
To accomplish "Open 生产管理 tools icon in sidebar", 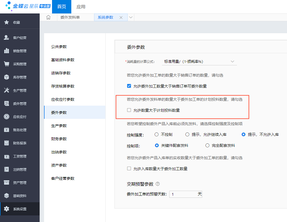I will click(7, 90).
